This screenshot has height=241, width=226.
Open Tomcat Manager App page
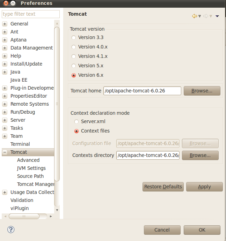pos(36,184)
